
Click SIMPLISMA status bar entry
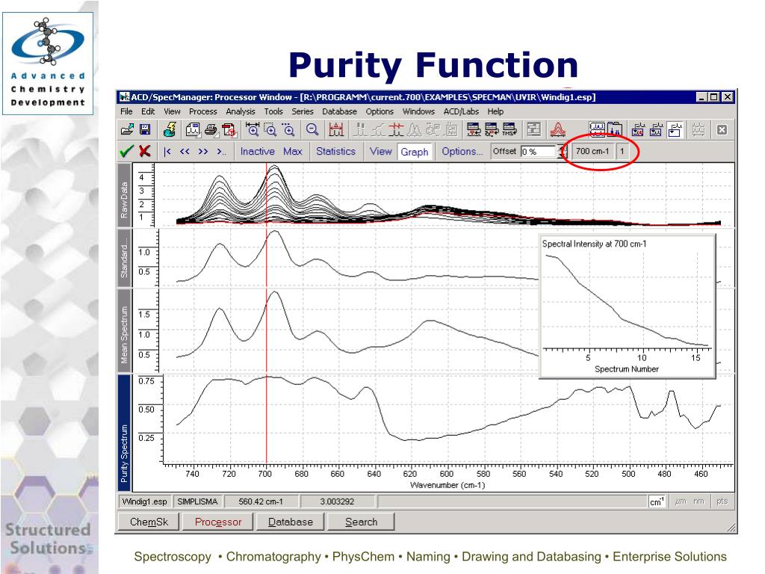[x=197, y=502]
